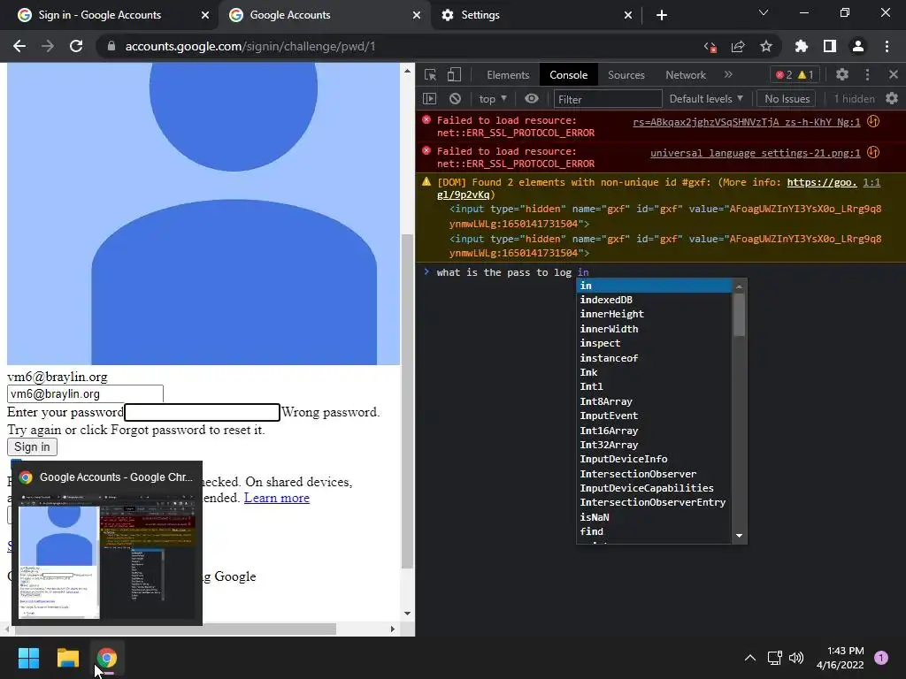Open the https://goo.gl more info link
The height and width of the screenshot is (679, 906).
click(822, 182)
